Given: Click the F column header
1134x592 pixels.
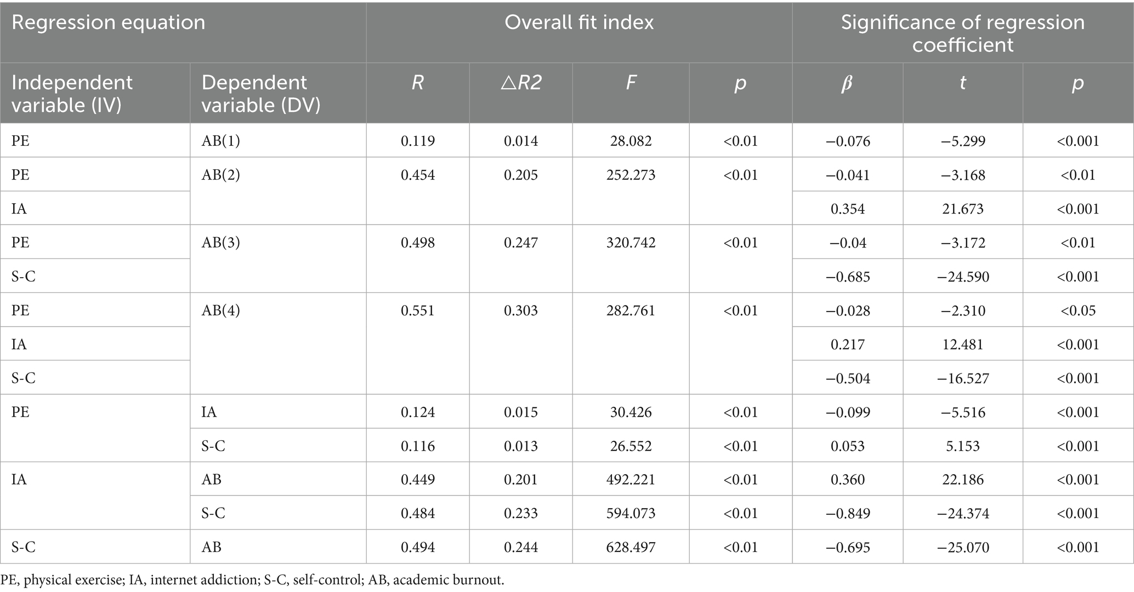Looking at the screenshot, I should tap(631, 83).
